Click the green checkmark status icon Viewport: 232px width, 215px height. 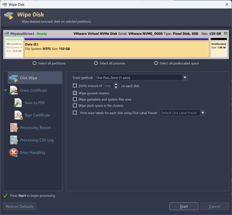pyautogui.click(x=5, y=196)
